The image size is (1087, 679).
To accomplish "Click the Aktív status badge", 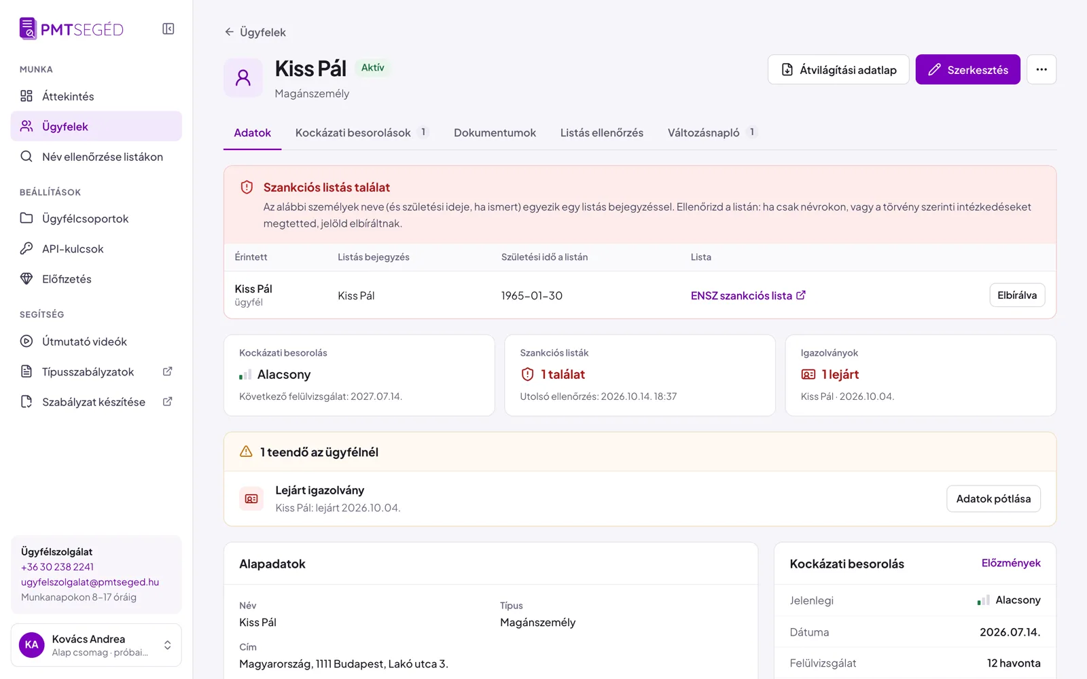I will point(372,68).
